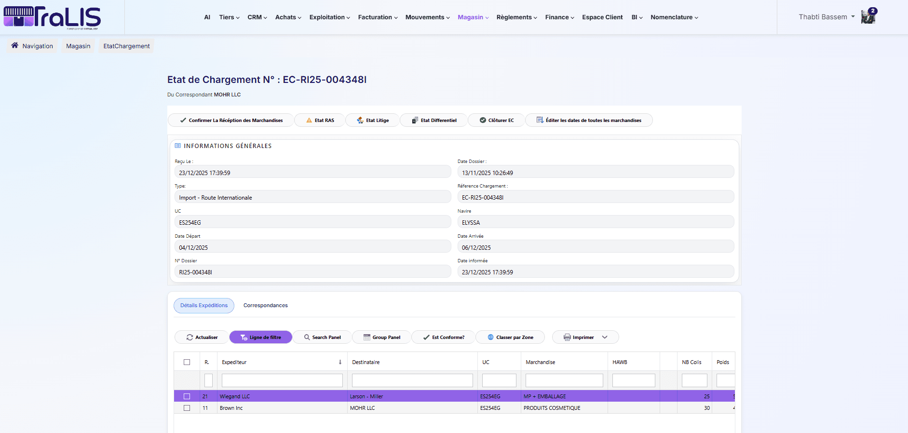
Task: Open the AI menu item
Action: click(207, 17)
